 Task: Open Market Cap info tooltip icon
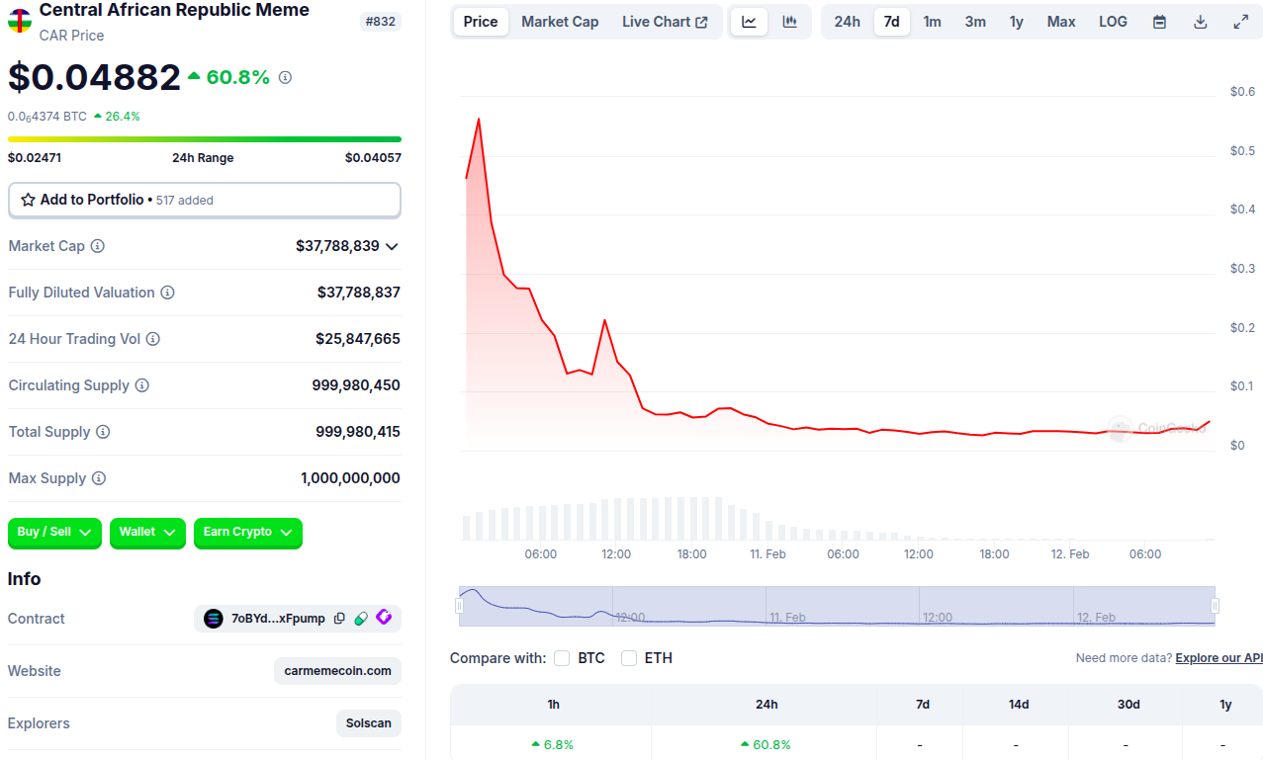[x=98, y=246]
